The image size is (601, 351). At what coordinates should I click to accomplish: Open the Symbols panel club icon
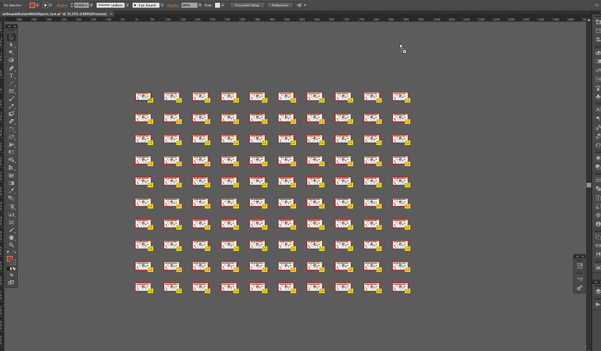tap(598, 97)
